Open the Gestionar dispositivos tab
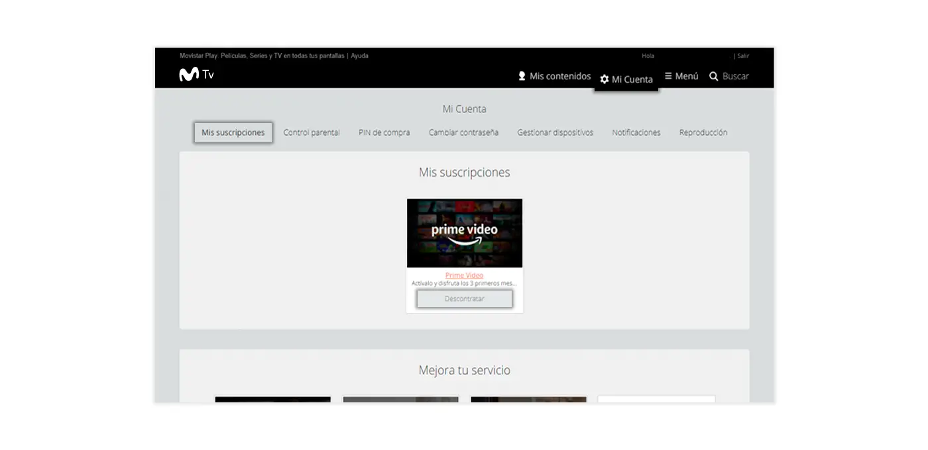928x450 pixels. point(555,132)
